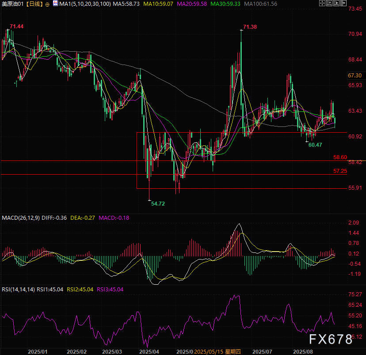Screen dimensions: 366x355
Task: Click the 71.44 high price marker
Action: coord(16,27)
